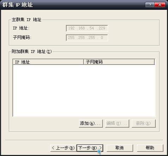The height and width of the screenshot is (156, 168).
Task: Cancel the wizard via 取消
Action: tap(120, 148)
